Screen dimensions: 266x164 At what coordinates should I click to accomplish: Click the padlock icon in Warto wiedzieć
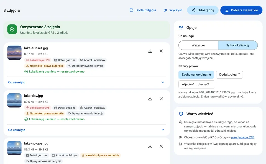click(x=180, y=144)
